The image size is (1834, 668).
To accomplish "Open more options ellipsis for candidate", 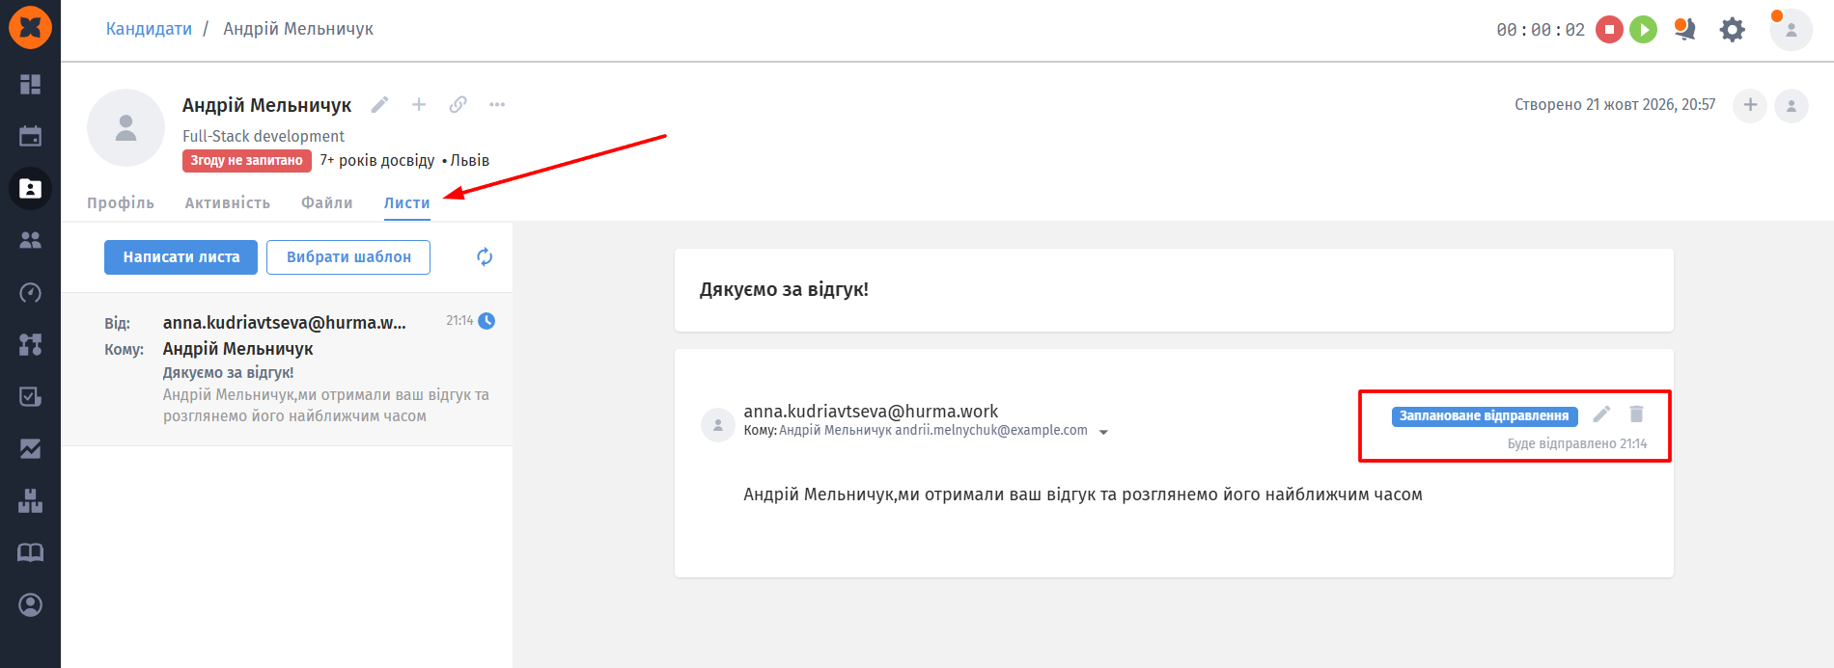I will pyautogui.click(x=497, y=104).
